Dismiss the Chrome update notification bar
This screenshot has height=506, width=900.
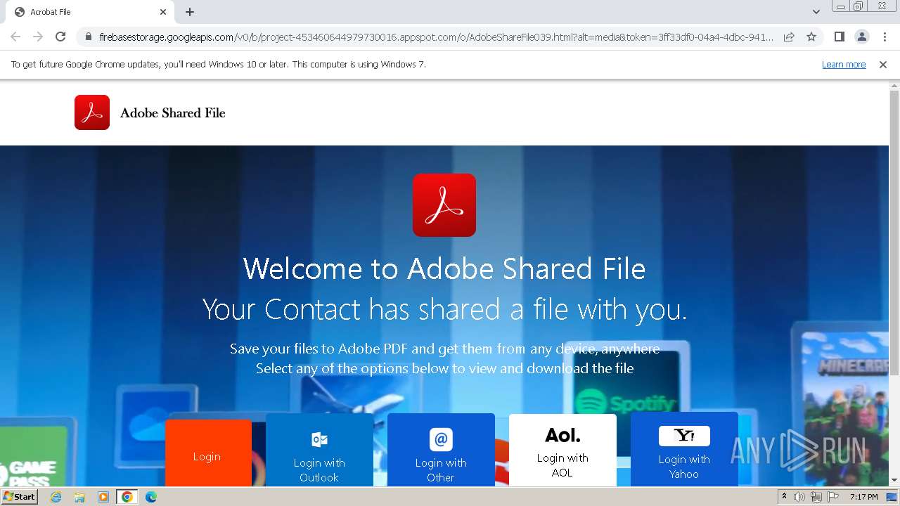[x=883, y=64]
